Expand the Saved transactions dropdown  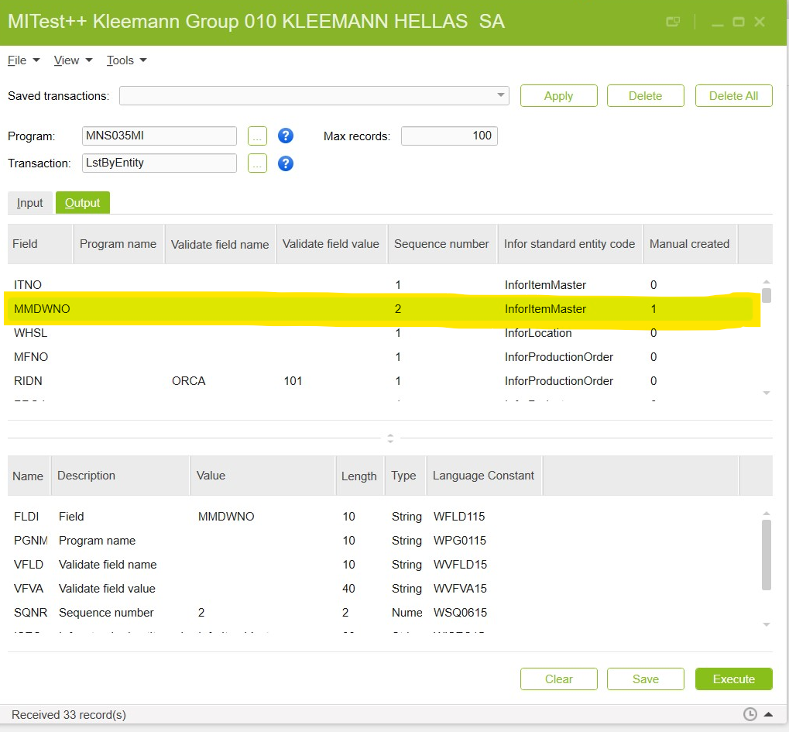[501, 95]
